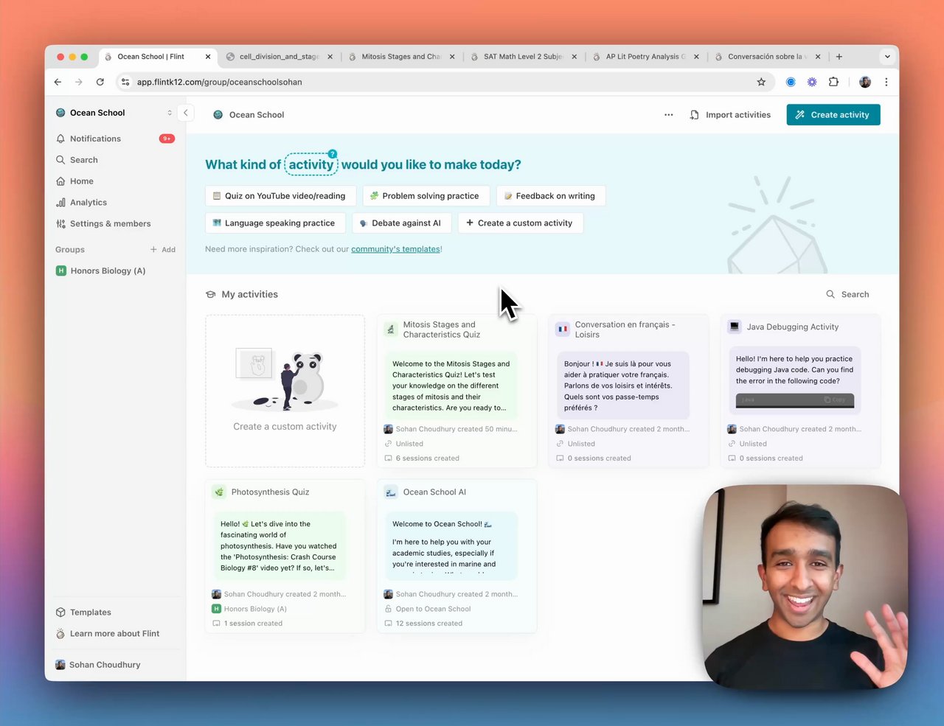
Task: Open the Chrome profile avatar
Action: click(865, 83)
